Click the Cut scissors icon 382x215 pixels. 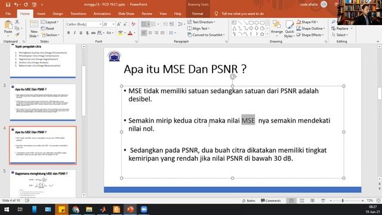[x=17, y=22]
